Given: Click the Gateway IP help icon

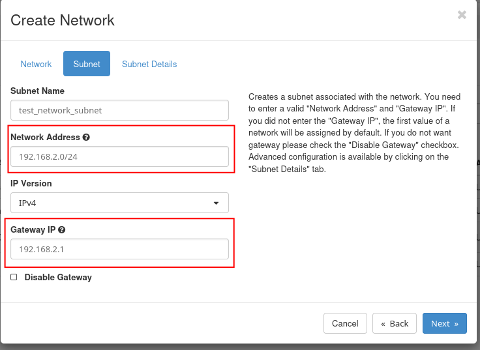Looking at the screenshot, I should [61, 230].
